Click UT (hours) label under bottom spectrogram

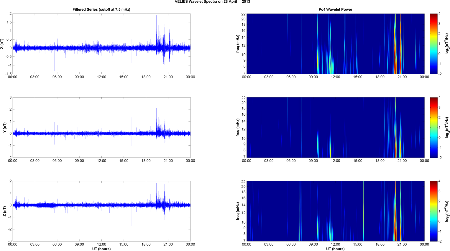click(335, 249)
